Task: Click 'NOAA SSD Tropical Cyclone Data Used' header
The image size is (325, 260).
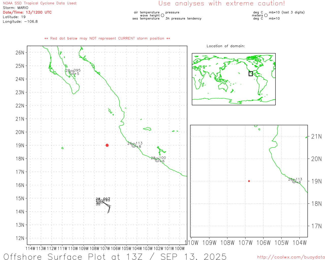Action: 40,3
